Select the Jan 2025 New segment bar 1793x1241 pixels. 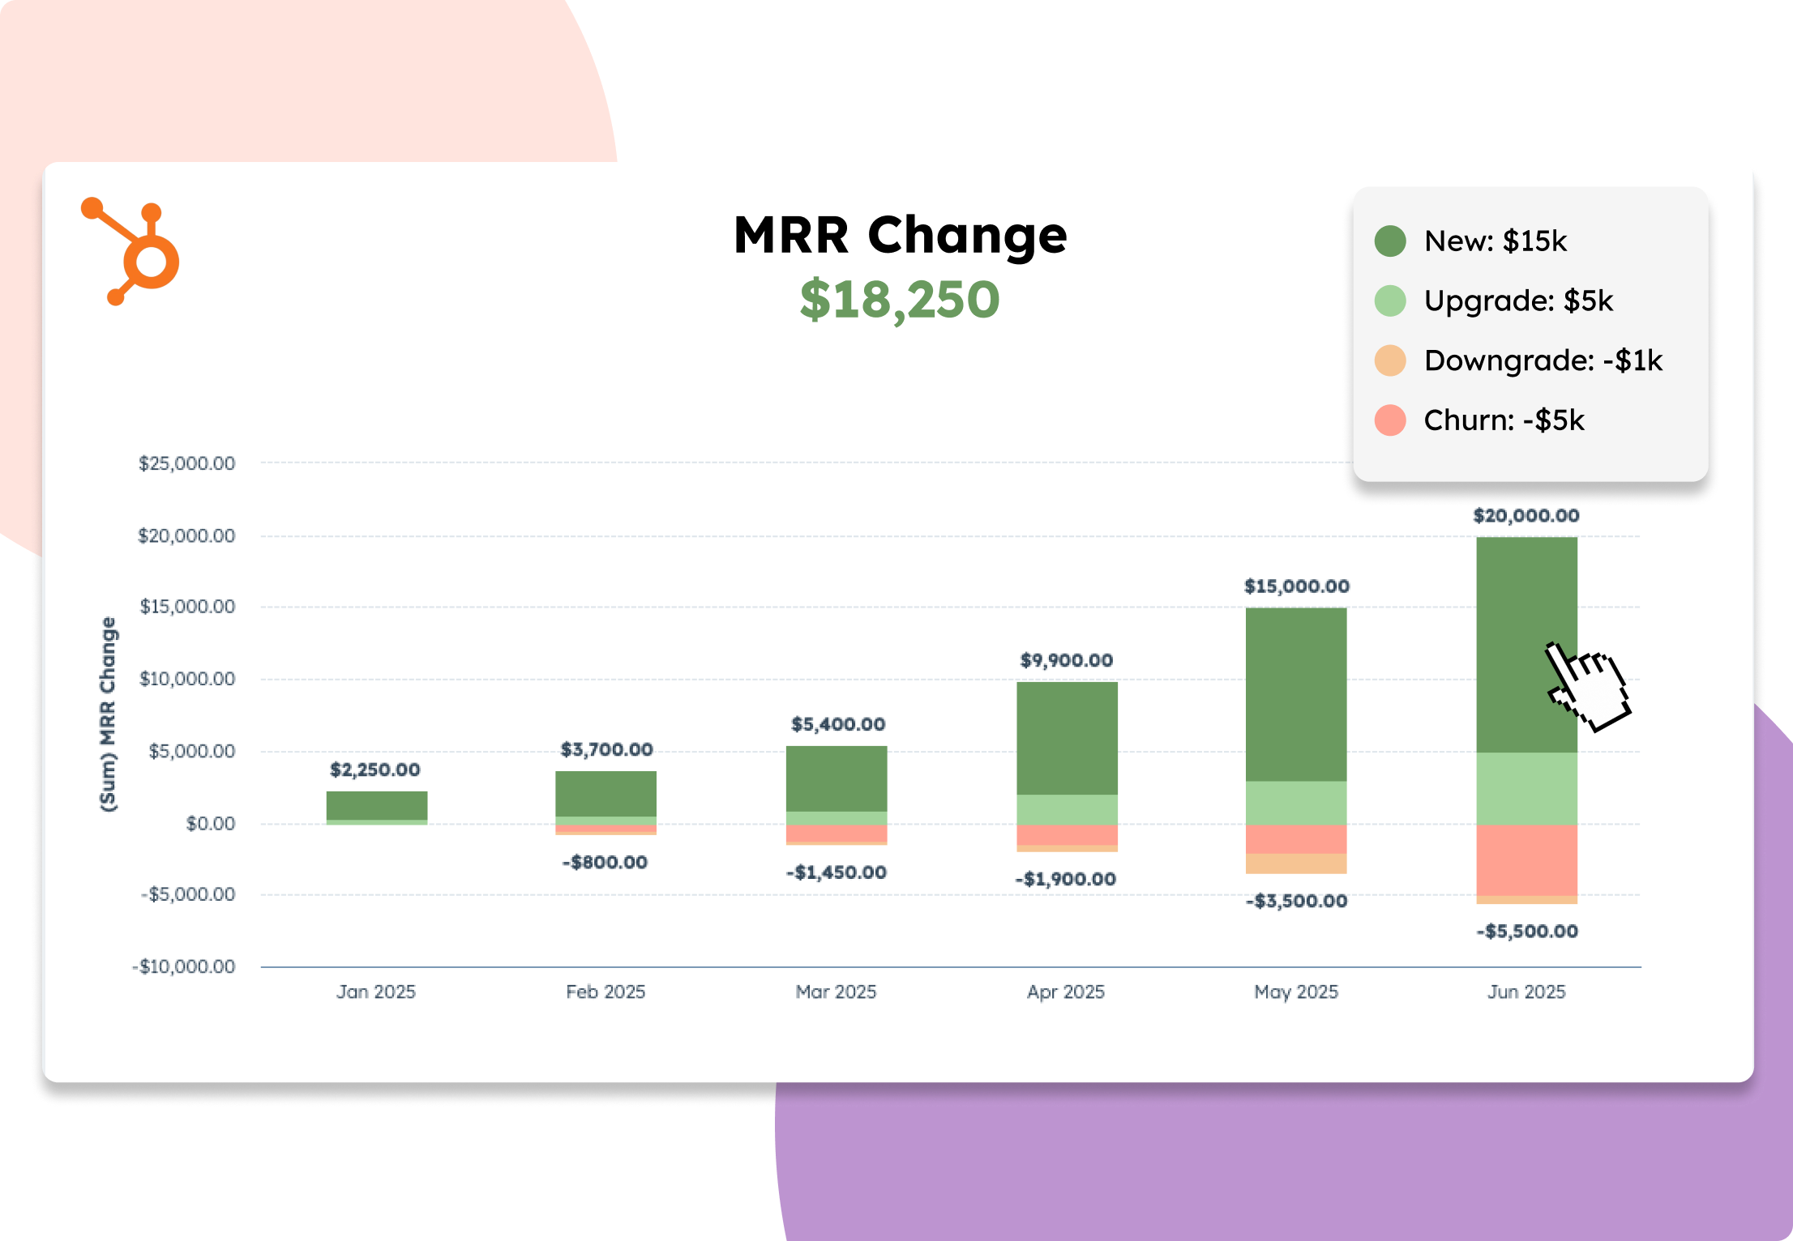(377, 805)
